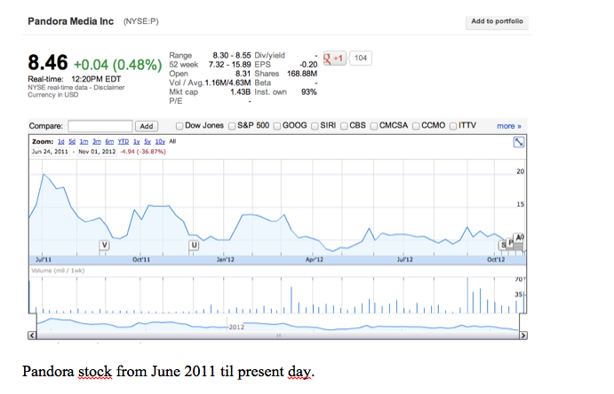Image resolution: width=614 pixels, height=394 pixels.
Task: Choose the 3m zoom range
Action: pyautogui.click(x=97, y=141)
